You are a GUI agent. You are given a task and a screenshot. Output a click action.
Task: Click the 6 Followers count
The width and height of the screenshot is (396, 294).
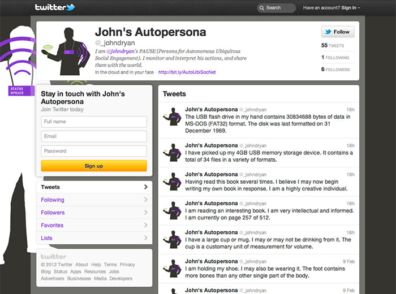point(335,70)
